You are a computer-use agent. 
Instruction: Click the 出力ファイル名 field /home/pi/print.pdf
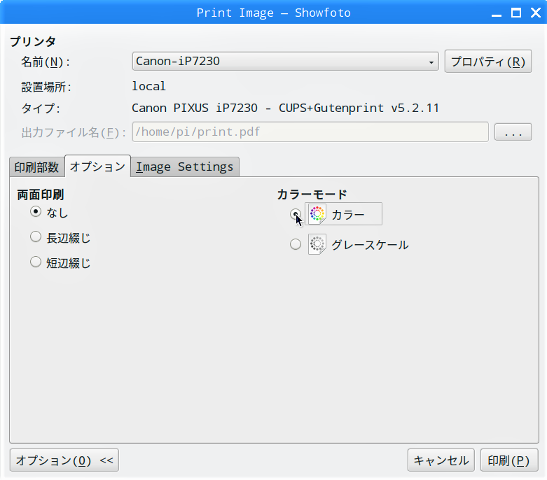[310, 132]
